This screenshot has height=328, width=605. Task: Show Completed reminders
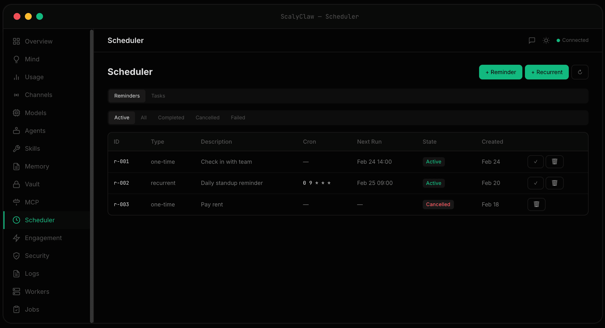[x=171, y=118]
